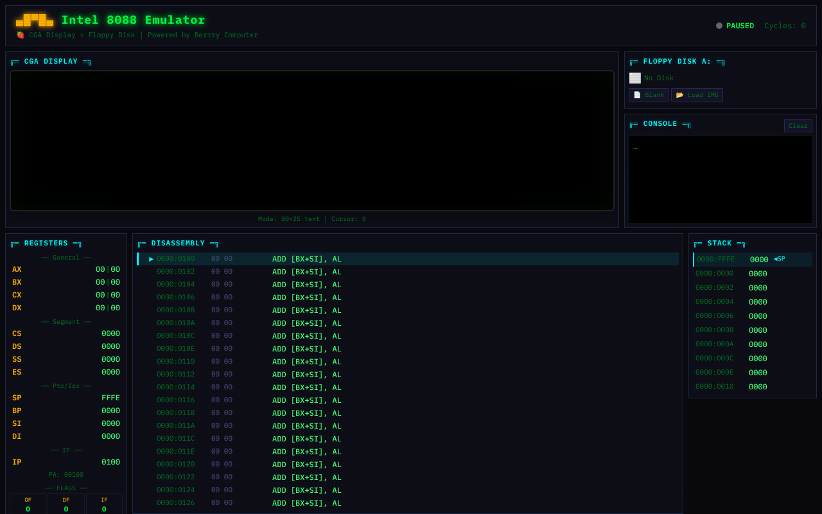
Task: Select disassembly row at address 0000:0108
Action: pyautogui.click(x=408, y=310)
